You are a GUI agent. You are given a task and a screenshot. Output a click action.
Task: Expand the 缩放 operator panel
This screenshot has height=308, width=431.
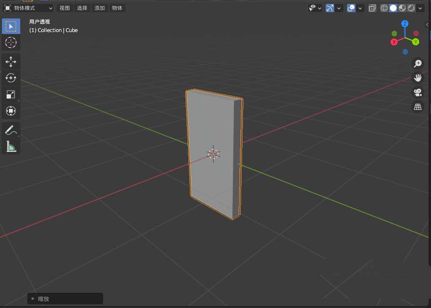65,299
